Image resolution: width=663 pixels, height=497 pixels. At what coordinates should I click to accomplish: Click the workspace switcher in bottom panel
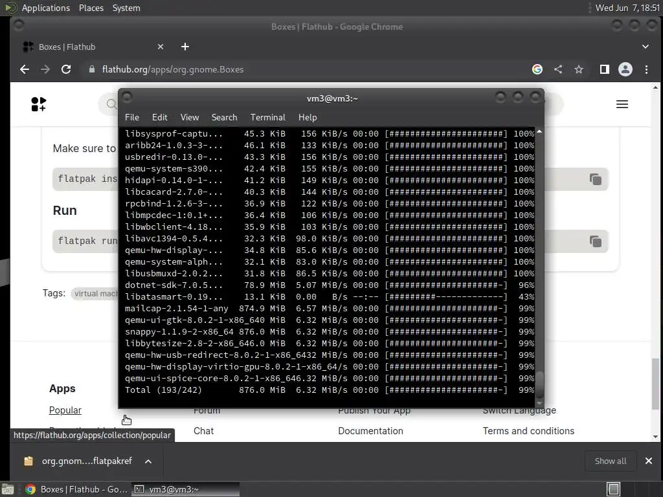point(613,489)
